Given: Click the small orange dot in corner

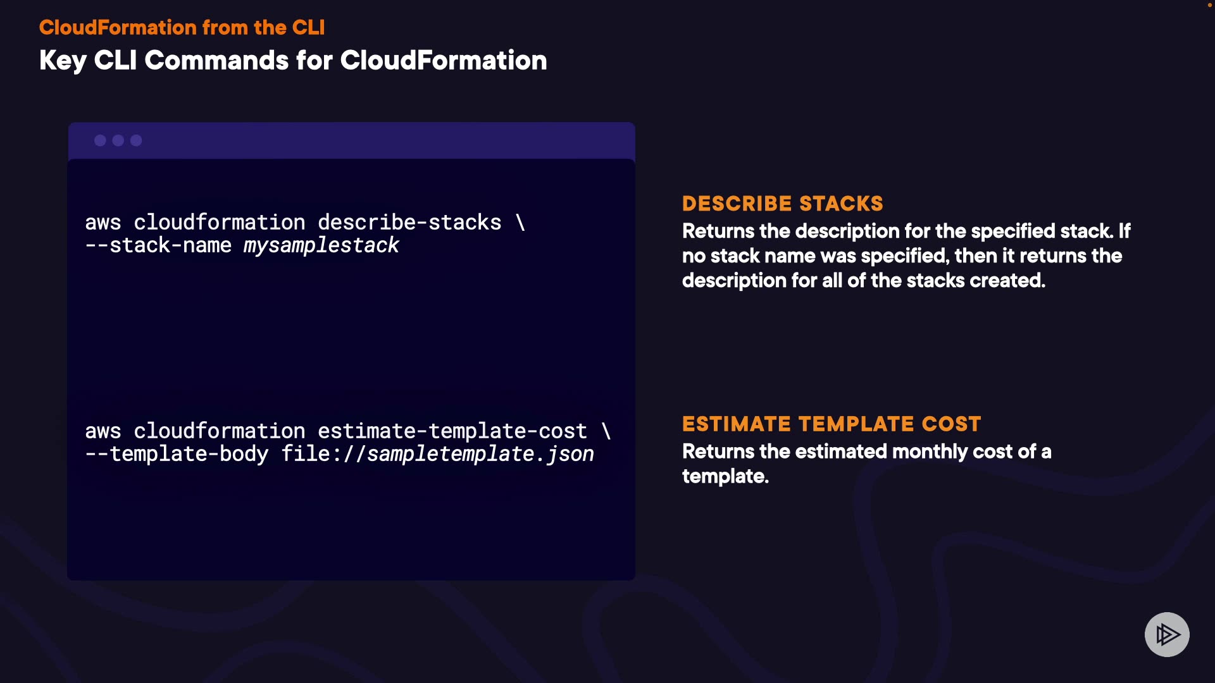Looking at the screenshot, I should (x=1210, y=5).
